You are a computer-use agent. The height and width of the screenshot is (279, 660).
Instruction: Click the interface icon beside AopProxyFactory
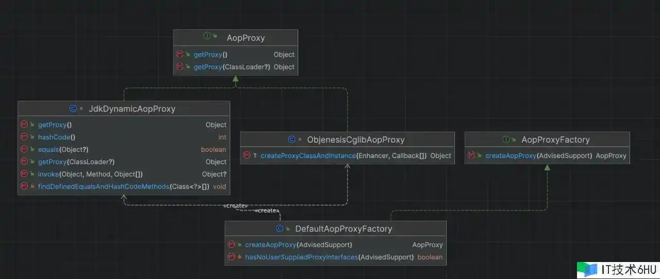(x=506, y=139)
